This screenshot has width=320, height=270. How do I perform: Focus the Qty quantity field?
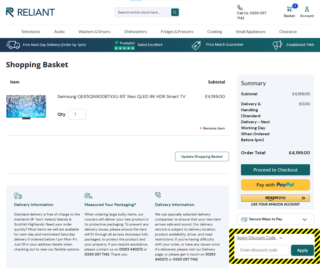point(77,114)
